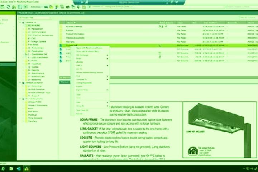Click the refresh arrows icon in the toolbar

[8, 7]
